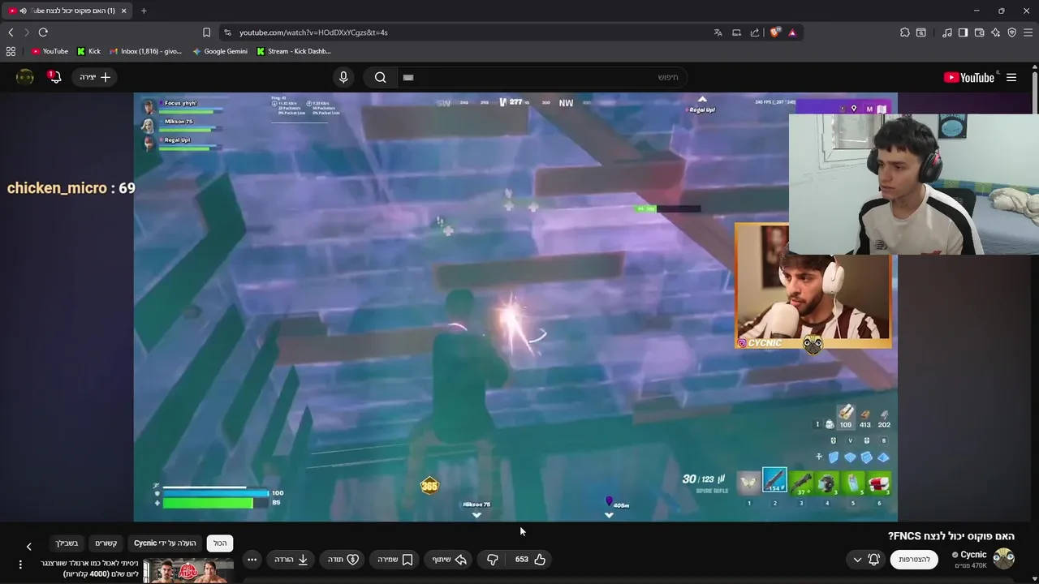Bookmark this page via bookmark icon

[206, 32]
